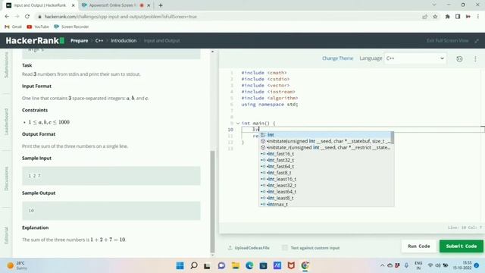
Task: Show hidden tray icons chevron
Action: coord(382,265)
